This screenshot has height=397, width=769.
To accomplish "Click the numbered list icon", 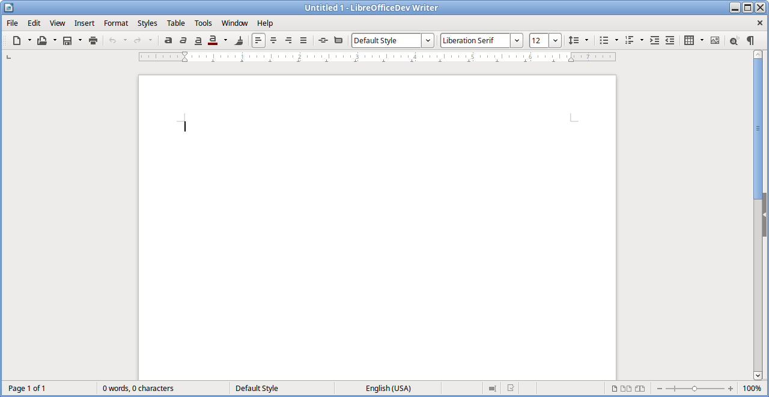I will [x=629, y=40].
